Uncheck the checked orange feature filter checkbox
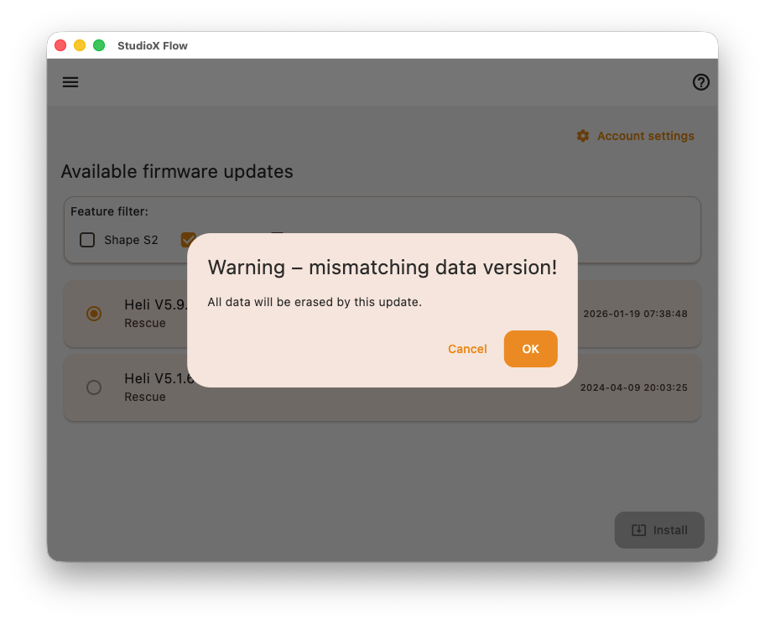765x624 pixels. (x=188, y=240)
